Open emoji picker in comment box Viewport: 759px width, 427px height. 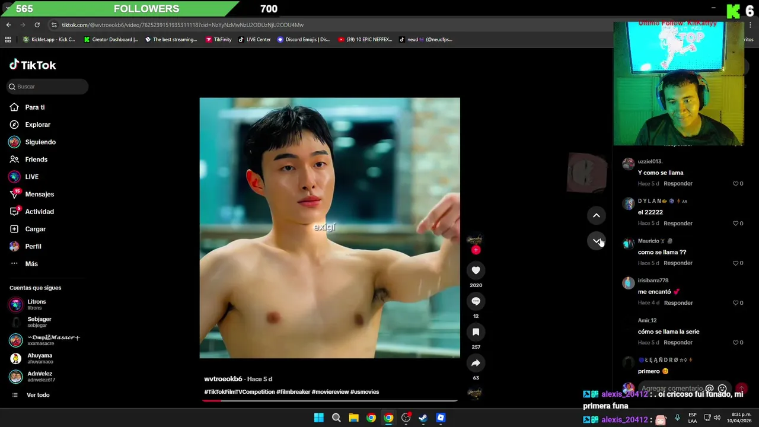[x=722, y=388]
